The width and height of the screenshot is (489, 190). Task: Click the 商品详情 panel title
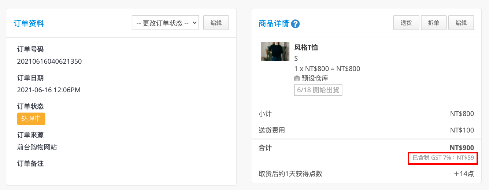[x=274, y=23]
